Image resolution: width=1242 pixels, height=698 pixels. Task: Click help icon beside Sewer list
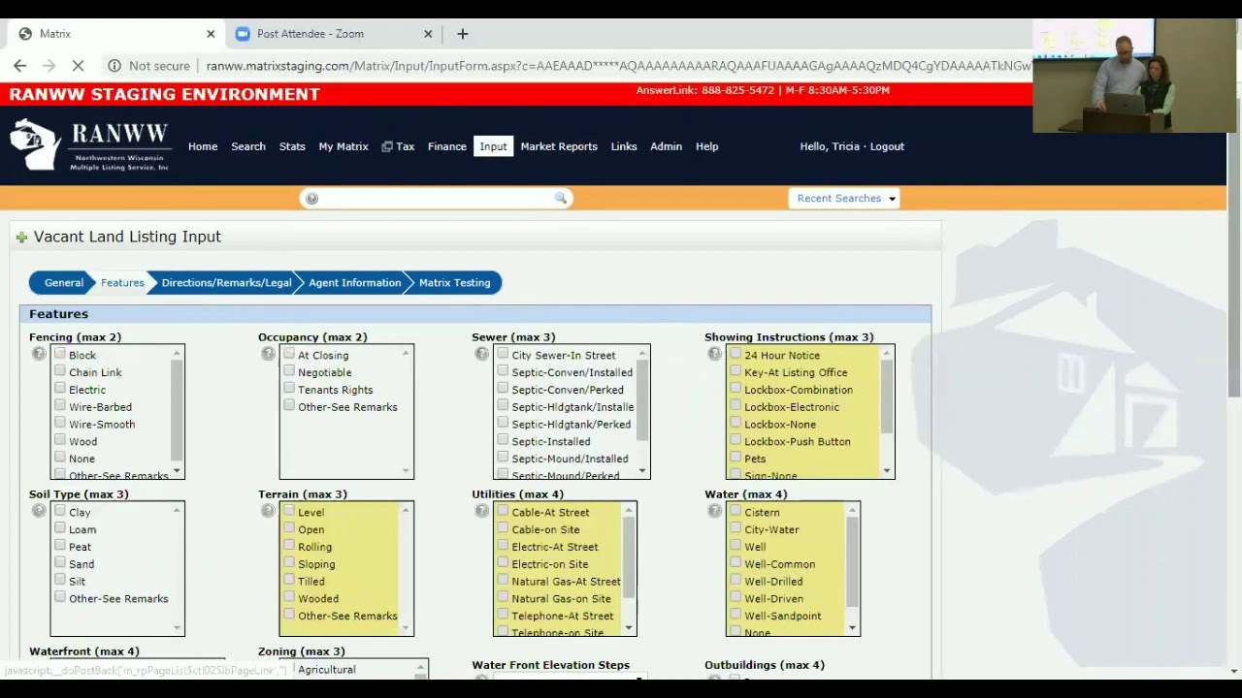pyautogui.click(x=481, y=354)
